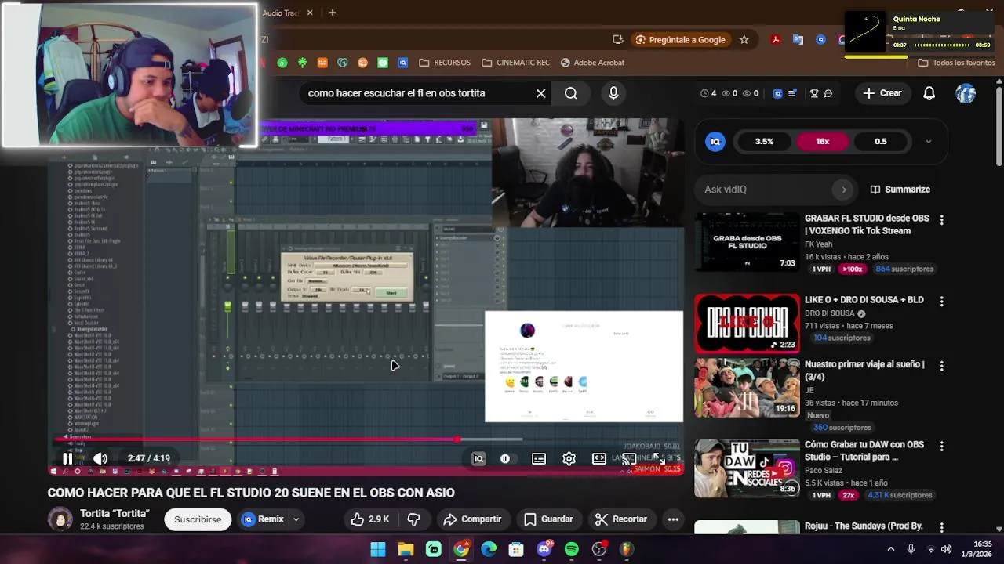Click Pregúntale a Google button

[680, 40]
